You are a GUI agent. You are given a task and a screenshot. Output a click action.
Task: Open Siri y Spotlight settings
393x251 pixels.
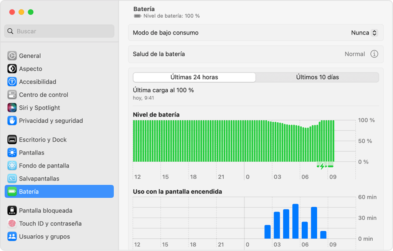point(39,108)
